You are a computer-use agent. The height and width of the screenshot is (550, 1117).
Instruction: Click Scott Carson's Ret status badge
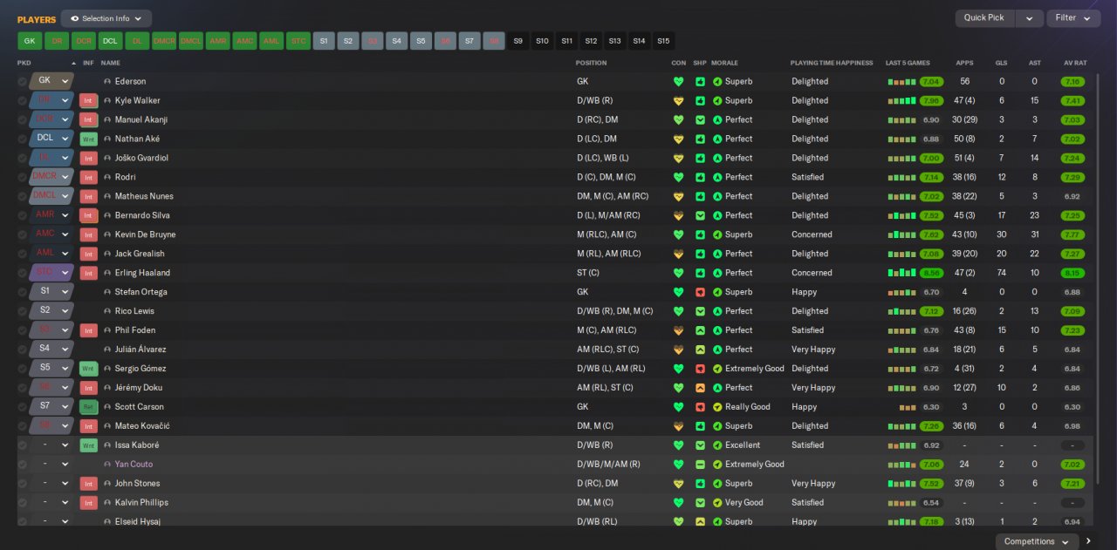(x=88, y=407)
